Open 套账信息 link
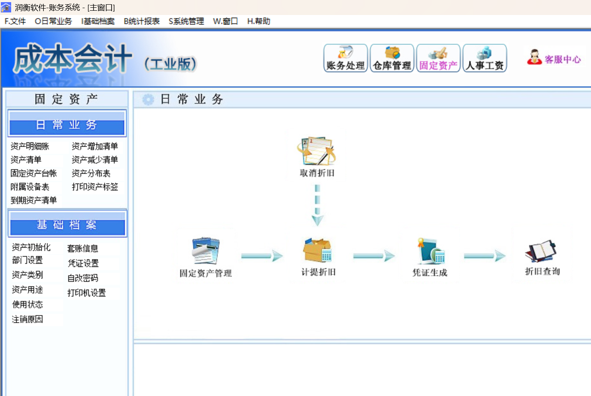Image resolution: width=591 pixels, height=396 pixels. (83, 249)
